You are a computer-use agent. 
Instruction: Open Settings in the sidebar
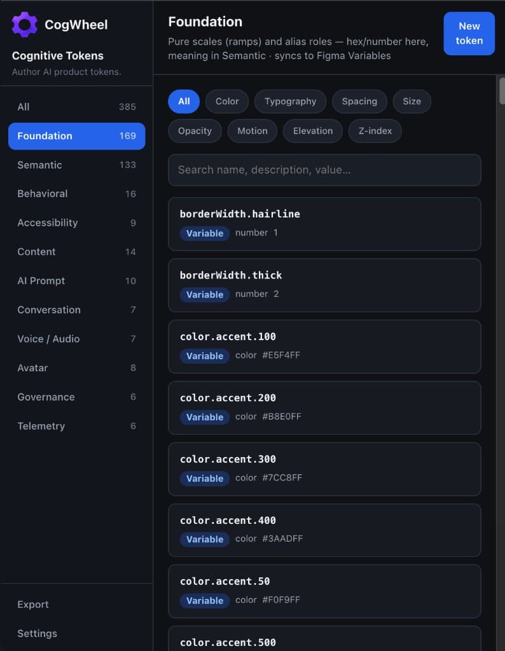coord(77,634)
